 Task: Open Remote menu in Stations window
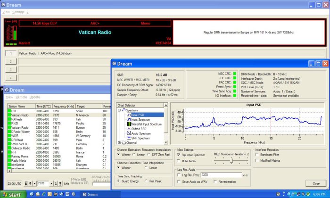(21, 97)
